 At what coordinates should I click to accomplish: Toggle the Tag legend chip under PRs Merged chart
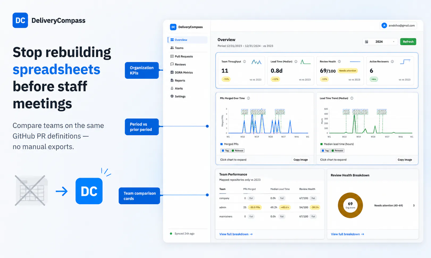tap(225, 151)
